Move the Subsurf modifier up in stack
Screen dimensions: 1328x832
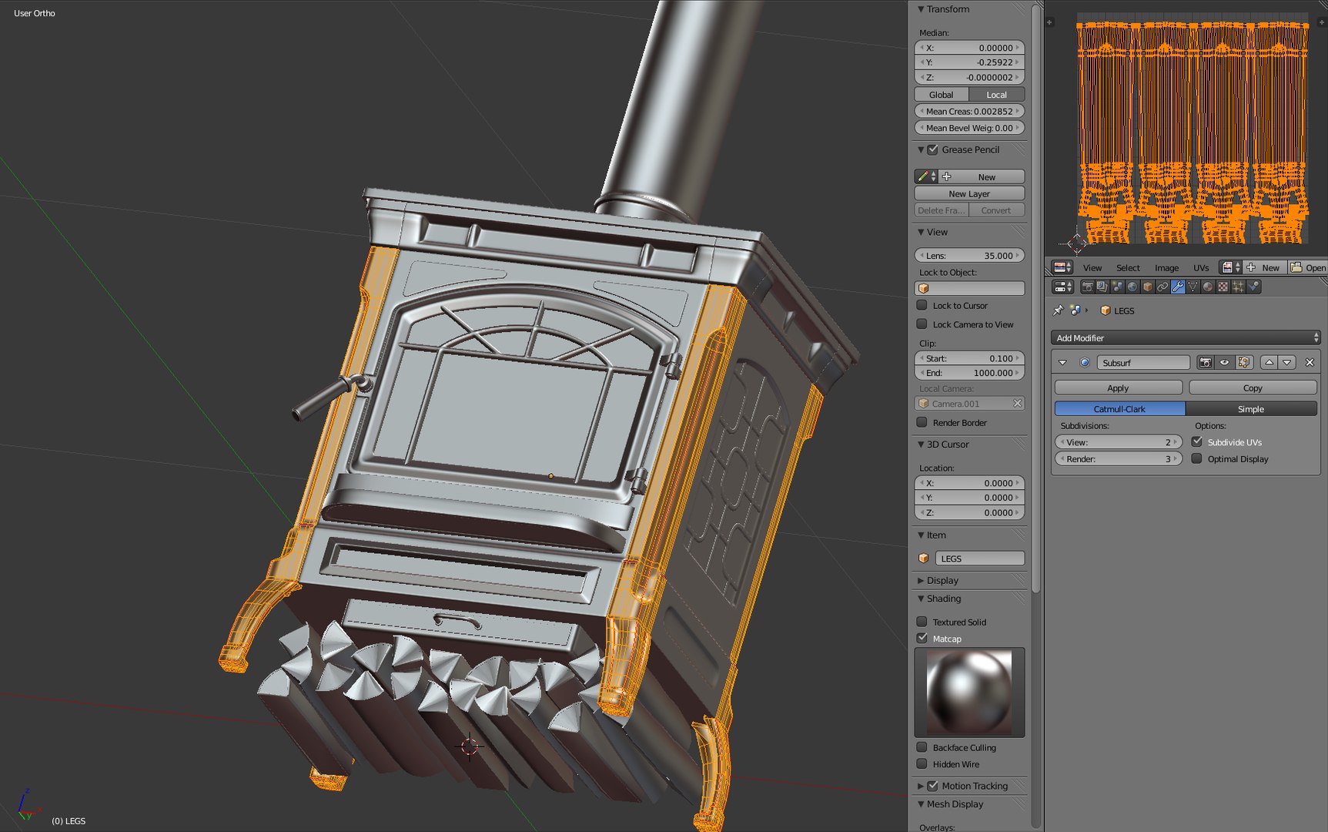click(1269, 362)
